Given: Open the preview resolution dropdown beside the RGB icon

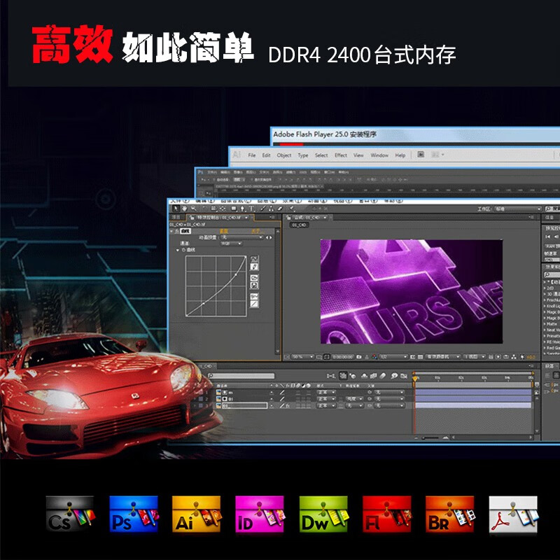Looking at the screenshot, I should coord(393,357).
